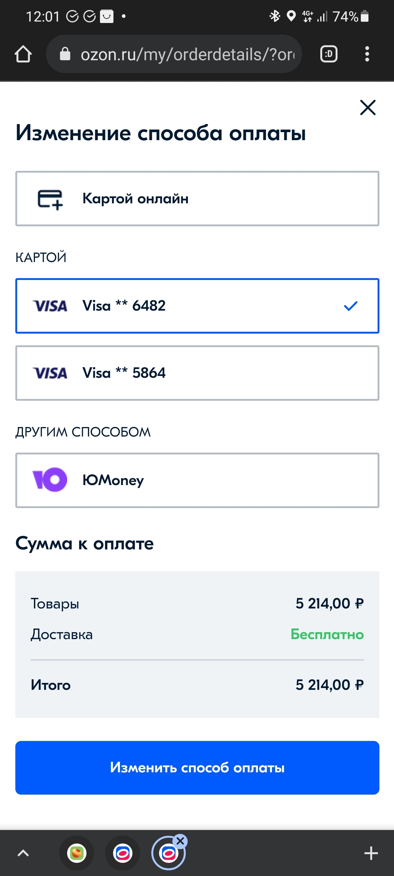Viewport: 394px width, 876px height.
Task: Switch to the middle Ozon tab
Action: (x=123, y=853)
